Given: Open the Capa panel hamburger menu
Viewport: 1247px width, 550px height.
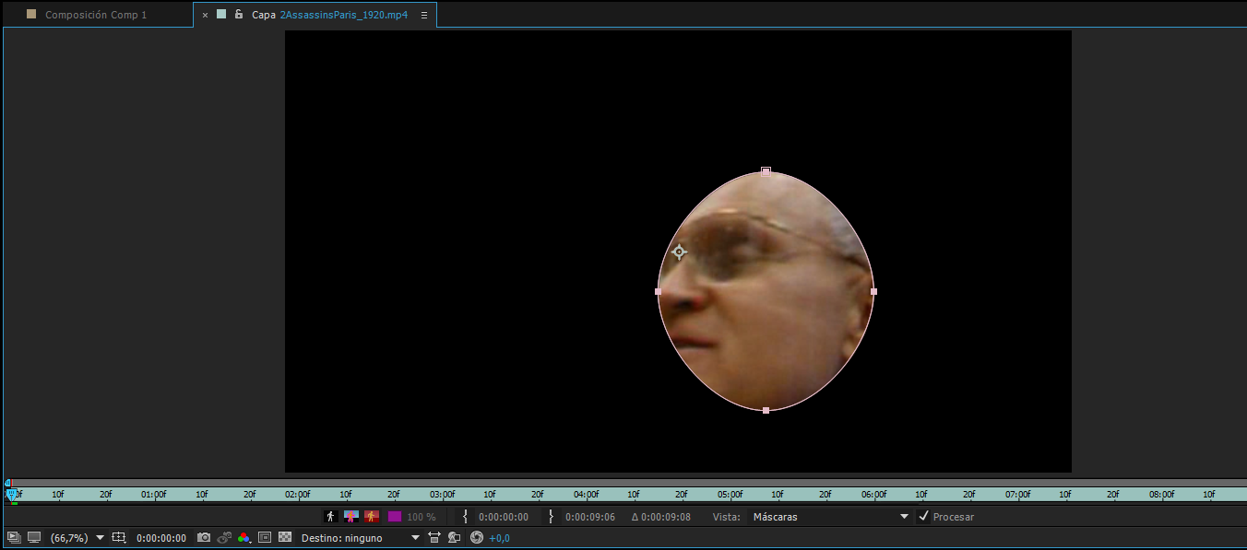Looking at the screenshot, I should [x=423, y=15].
